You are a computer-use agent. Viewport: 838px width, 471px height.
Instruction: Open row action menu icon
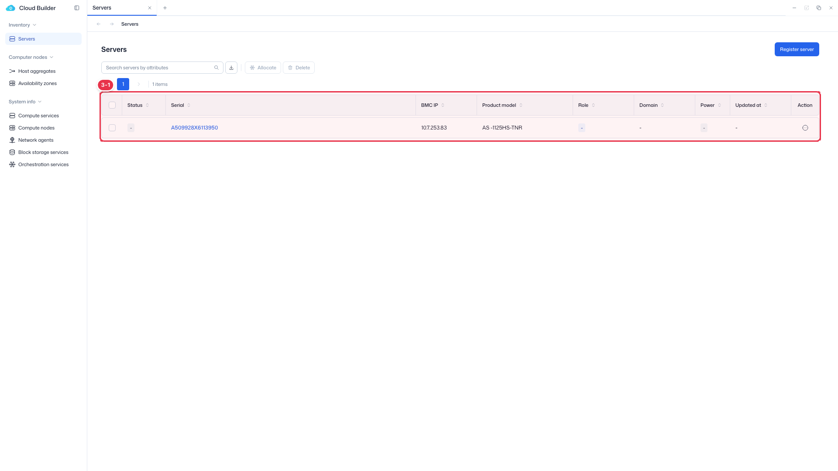click(805, 128)
